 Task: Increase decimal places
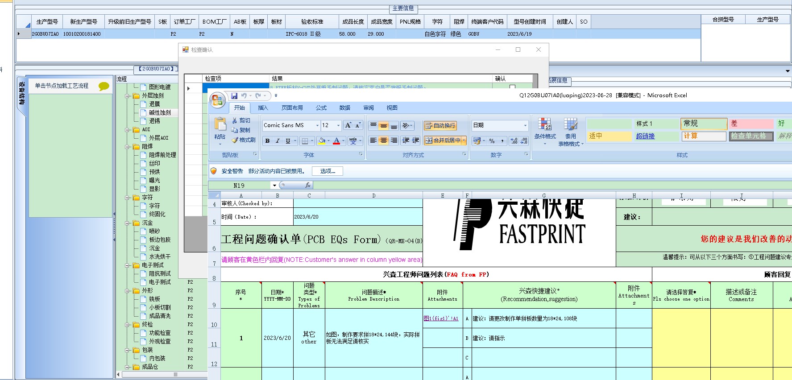click(514, 141)
